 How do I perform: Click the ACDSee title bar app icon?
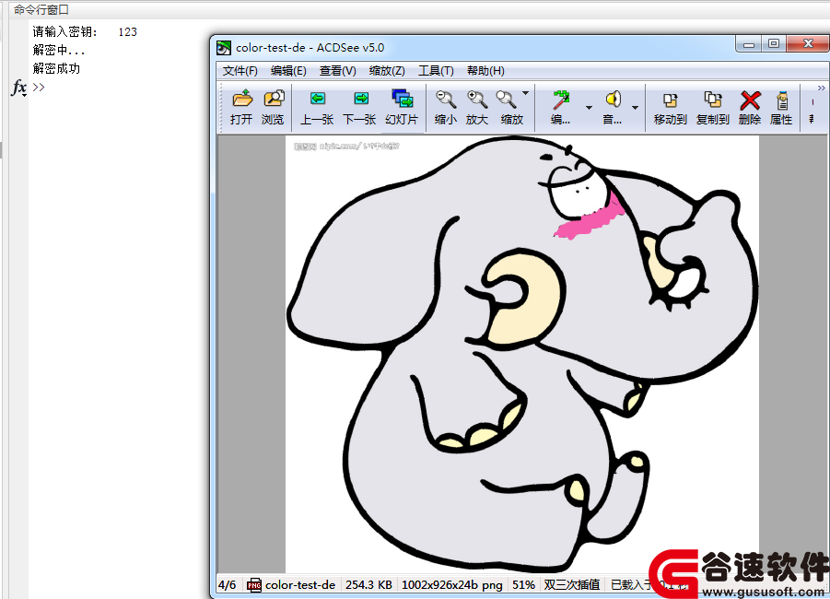click(x=224, y=48)
